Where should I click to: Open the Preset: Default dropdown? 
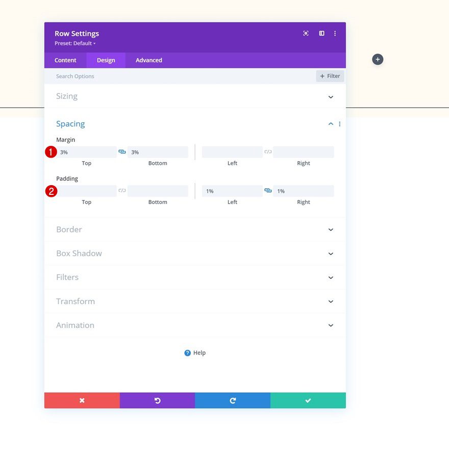[75, 43]
